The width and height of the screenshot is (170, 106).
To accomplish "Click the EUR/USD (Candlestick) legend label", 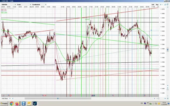I will tap(8, 8).
